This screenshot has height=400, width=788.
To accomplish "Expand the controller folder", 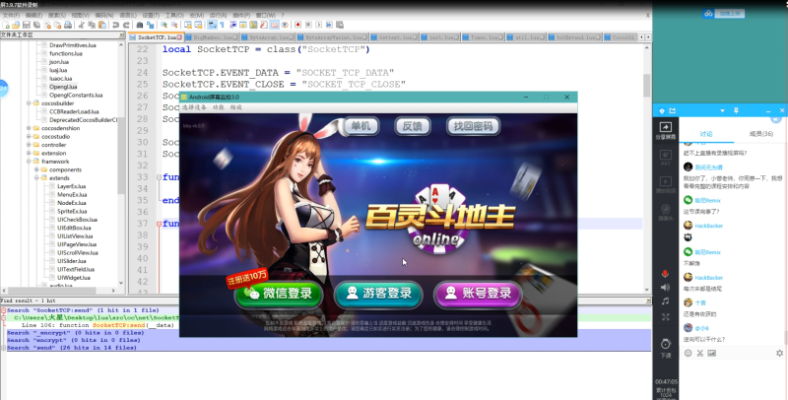I will pos(29,145).
